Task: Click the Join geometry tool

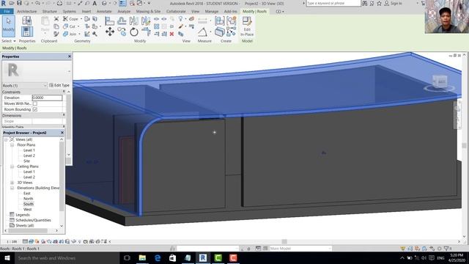Action: pyautogui.click(x=70, y=34)
